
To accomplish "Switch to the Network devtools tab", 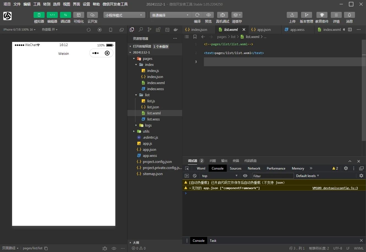I will click(254, 168).
